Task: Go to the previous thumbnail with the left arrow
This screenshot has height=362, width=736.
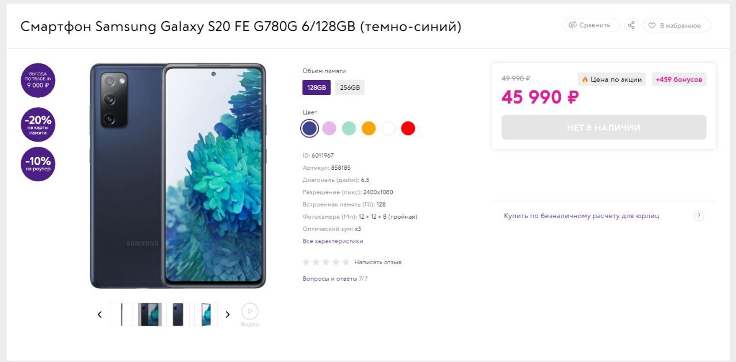Action: (x=99, y=314)
